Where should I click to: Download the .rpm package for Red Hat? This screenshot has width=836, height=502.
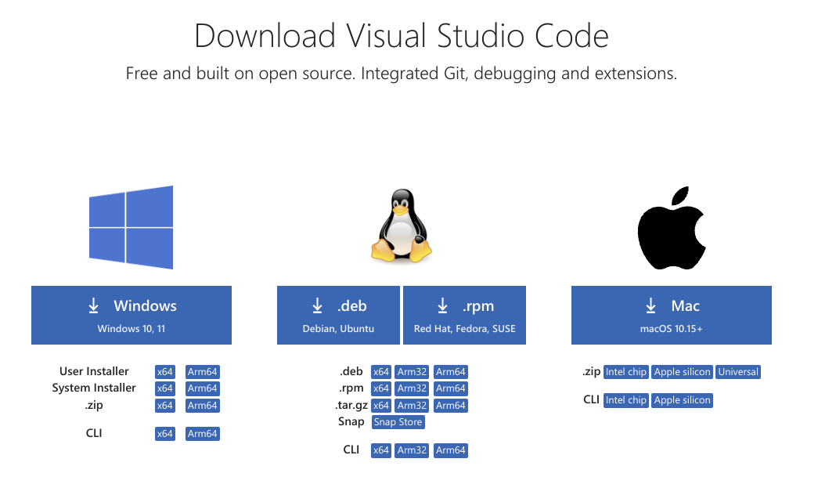pyautogui.click(x=464, y=315)
